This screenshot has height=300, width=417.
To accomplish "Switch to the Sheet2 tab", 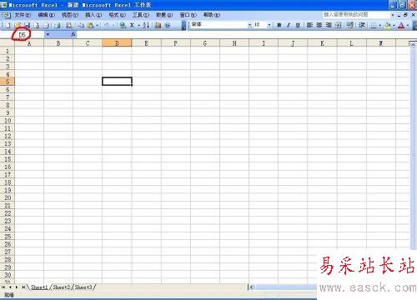I will click(62, 287).
